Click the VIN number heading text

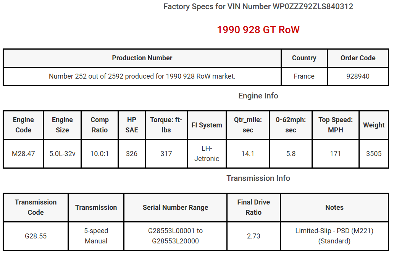click(258, 6)
